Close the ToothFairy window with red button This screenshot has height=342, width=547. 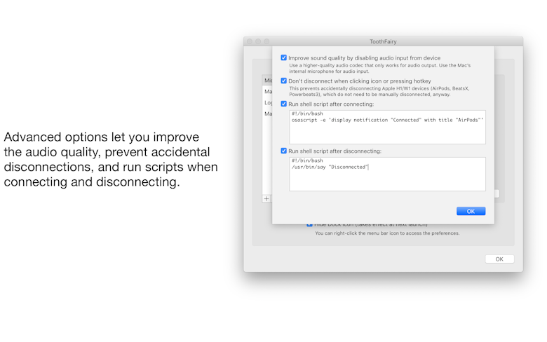(250, 41)
